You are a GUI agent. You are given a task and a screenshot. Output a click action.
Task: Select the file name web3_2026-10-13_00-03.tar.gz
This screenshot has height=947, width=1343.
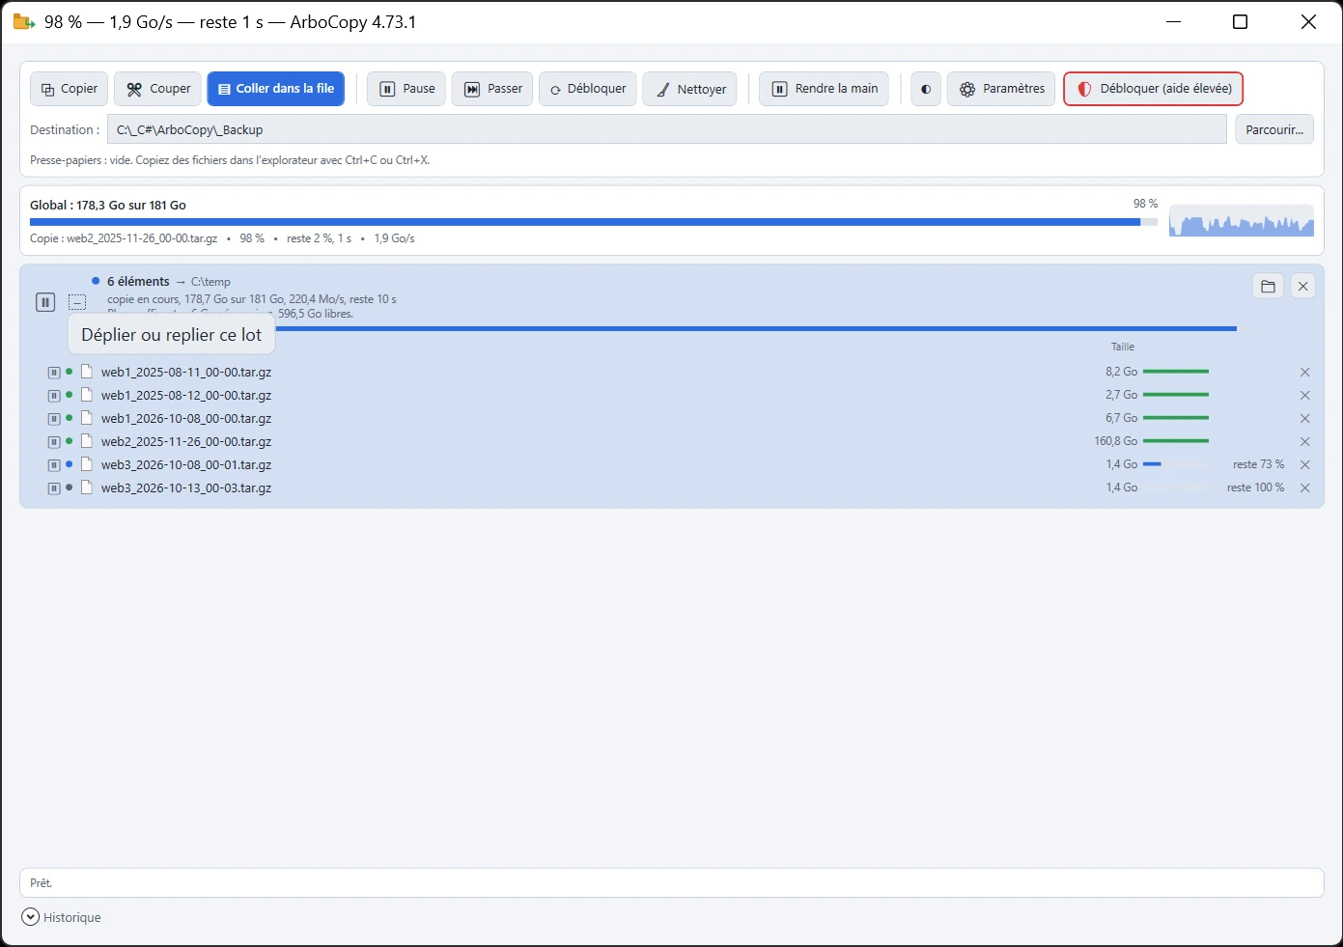[x=186, y=487]
